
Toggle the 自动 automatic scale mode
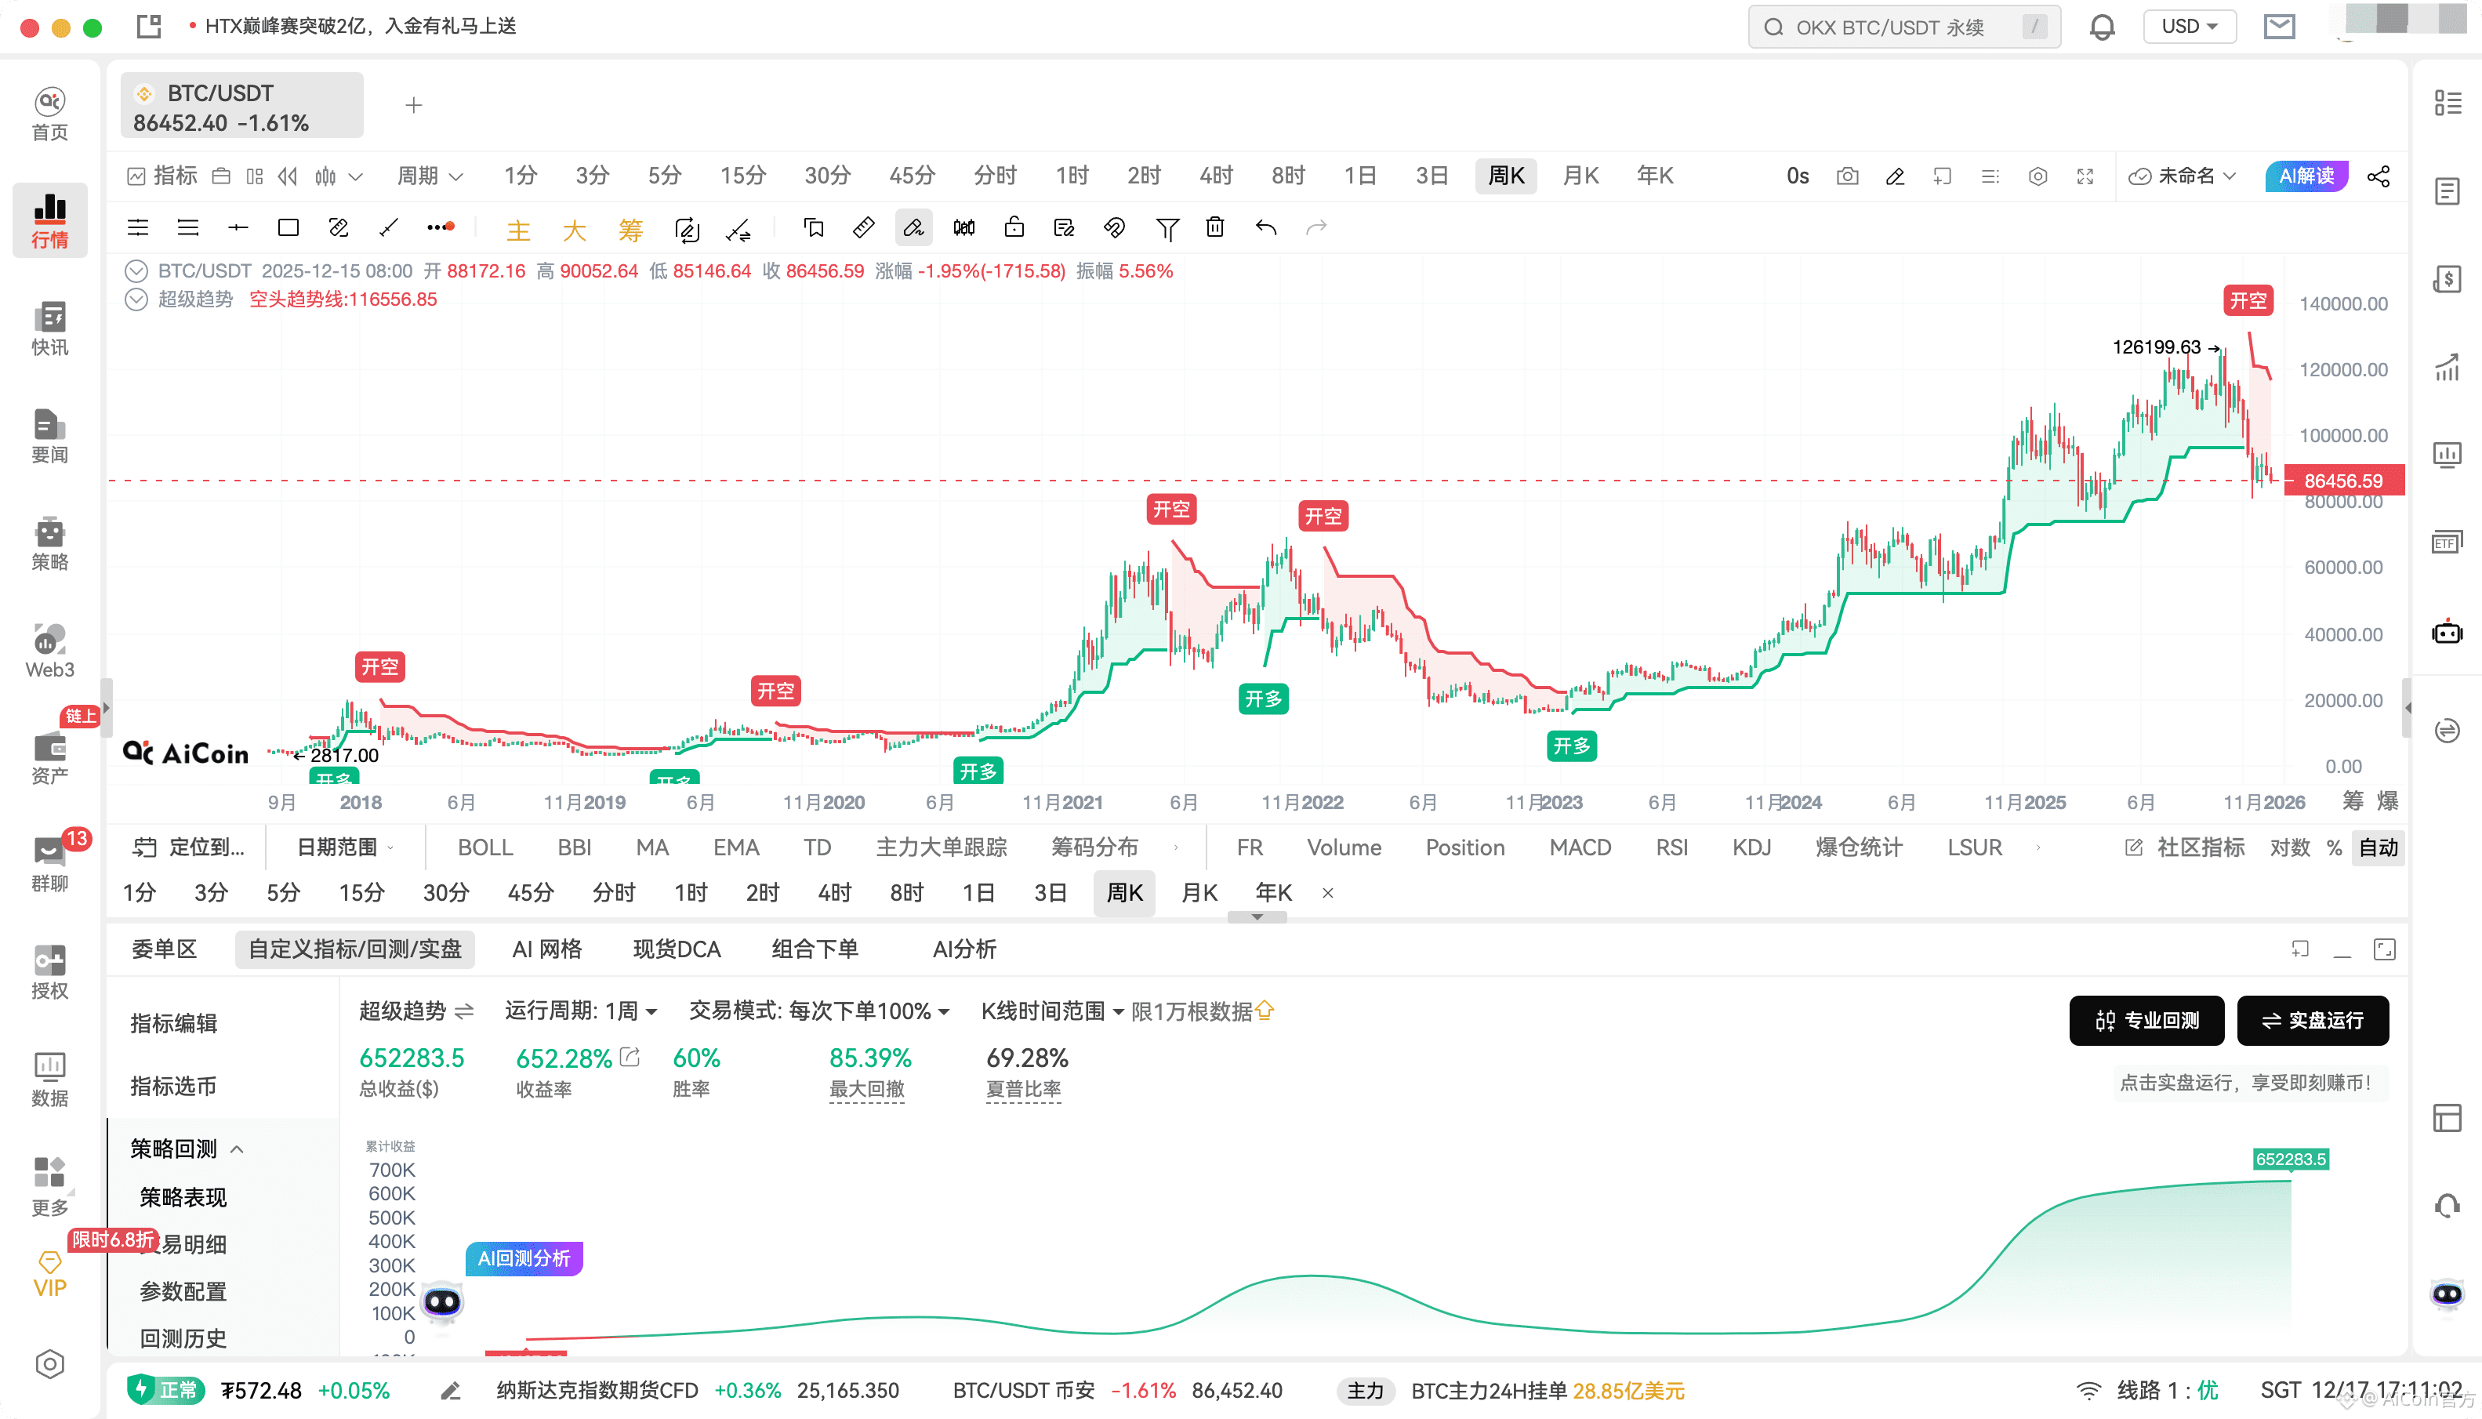[2378, 847]
